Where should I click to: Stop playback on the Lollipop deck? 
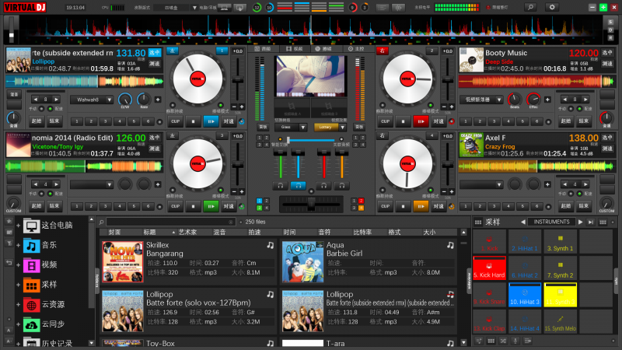[x=193, y=121]
